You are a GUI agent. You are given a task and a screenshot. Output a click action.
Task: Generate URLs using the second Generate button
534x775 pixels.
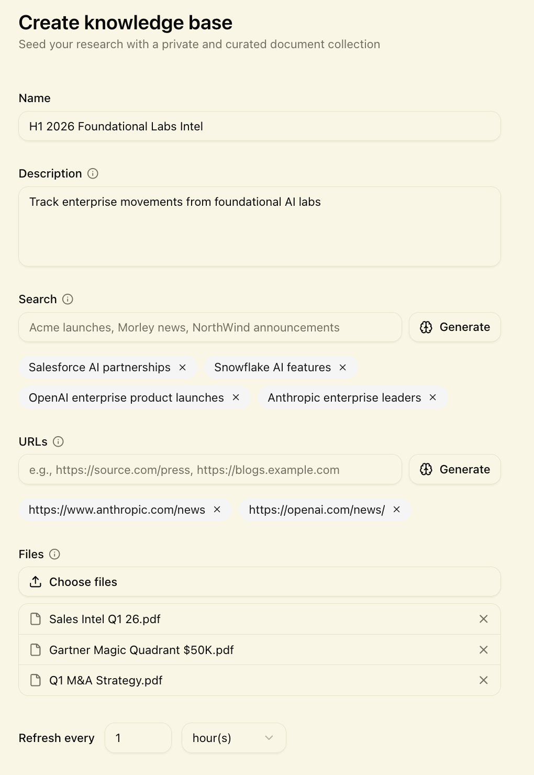(455, 469)
